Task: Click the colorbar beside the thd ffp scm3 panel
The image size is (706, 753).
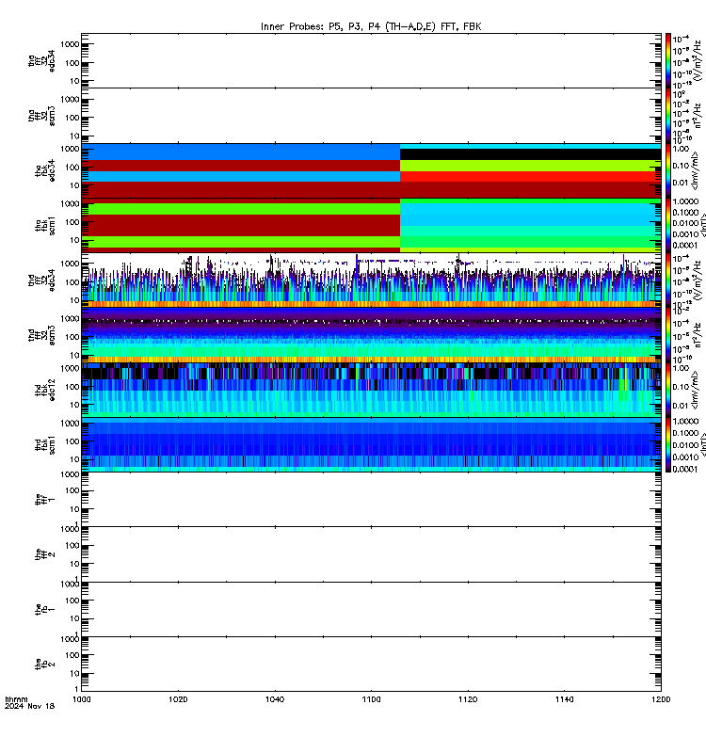Action: tap(668, 335)
